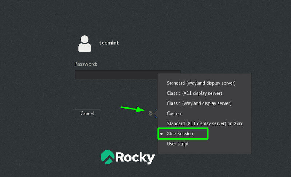Click the tecmint username text

(x=109, y=43)
